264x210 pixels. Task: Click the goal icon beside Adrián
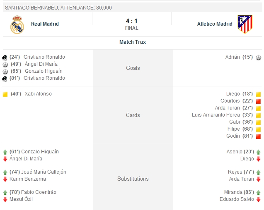[259, 57]
